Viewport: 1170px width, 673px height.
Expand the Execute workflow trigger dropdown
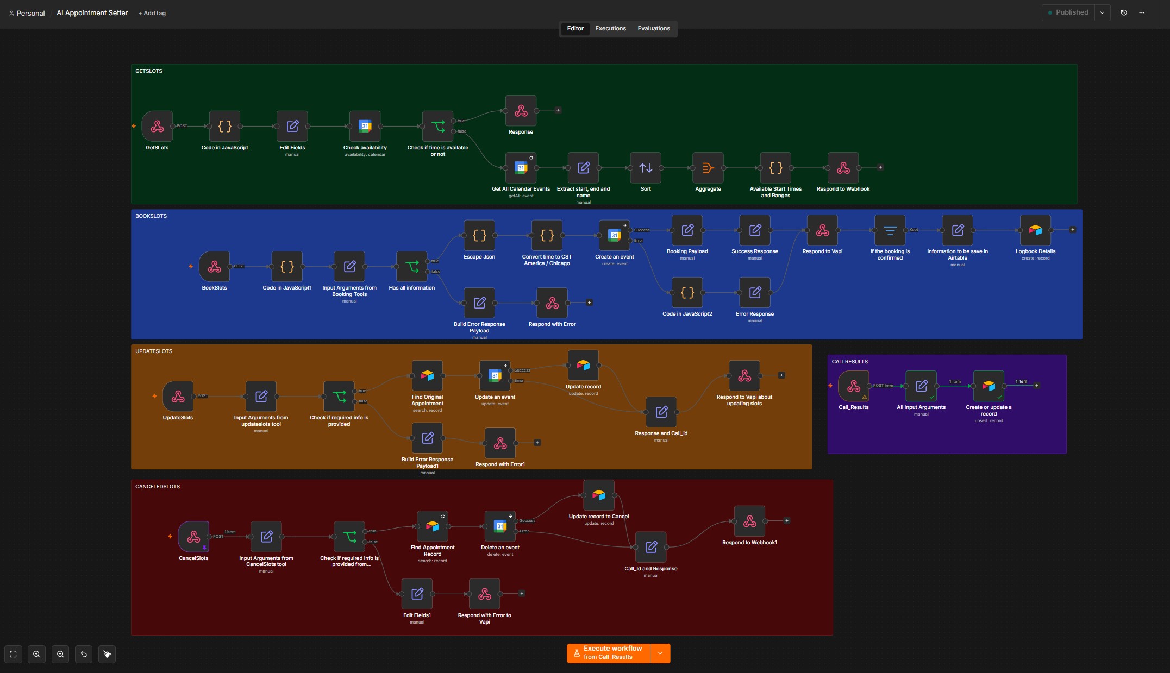click(x=660, y=653)
